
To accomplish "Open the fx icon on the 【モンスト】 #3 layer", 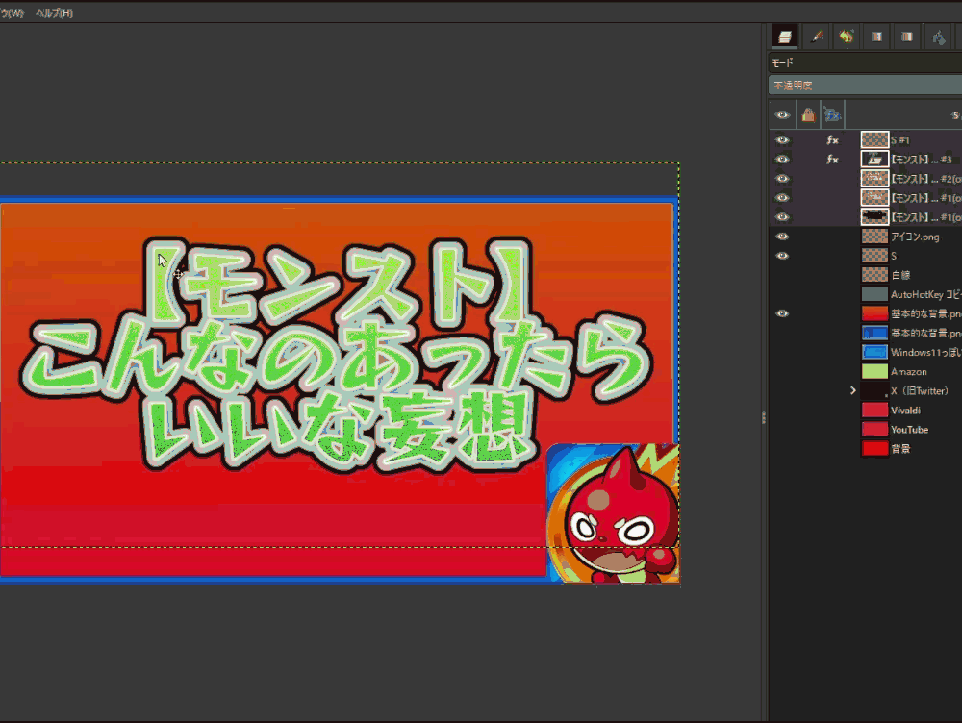I will point(833,160).
